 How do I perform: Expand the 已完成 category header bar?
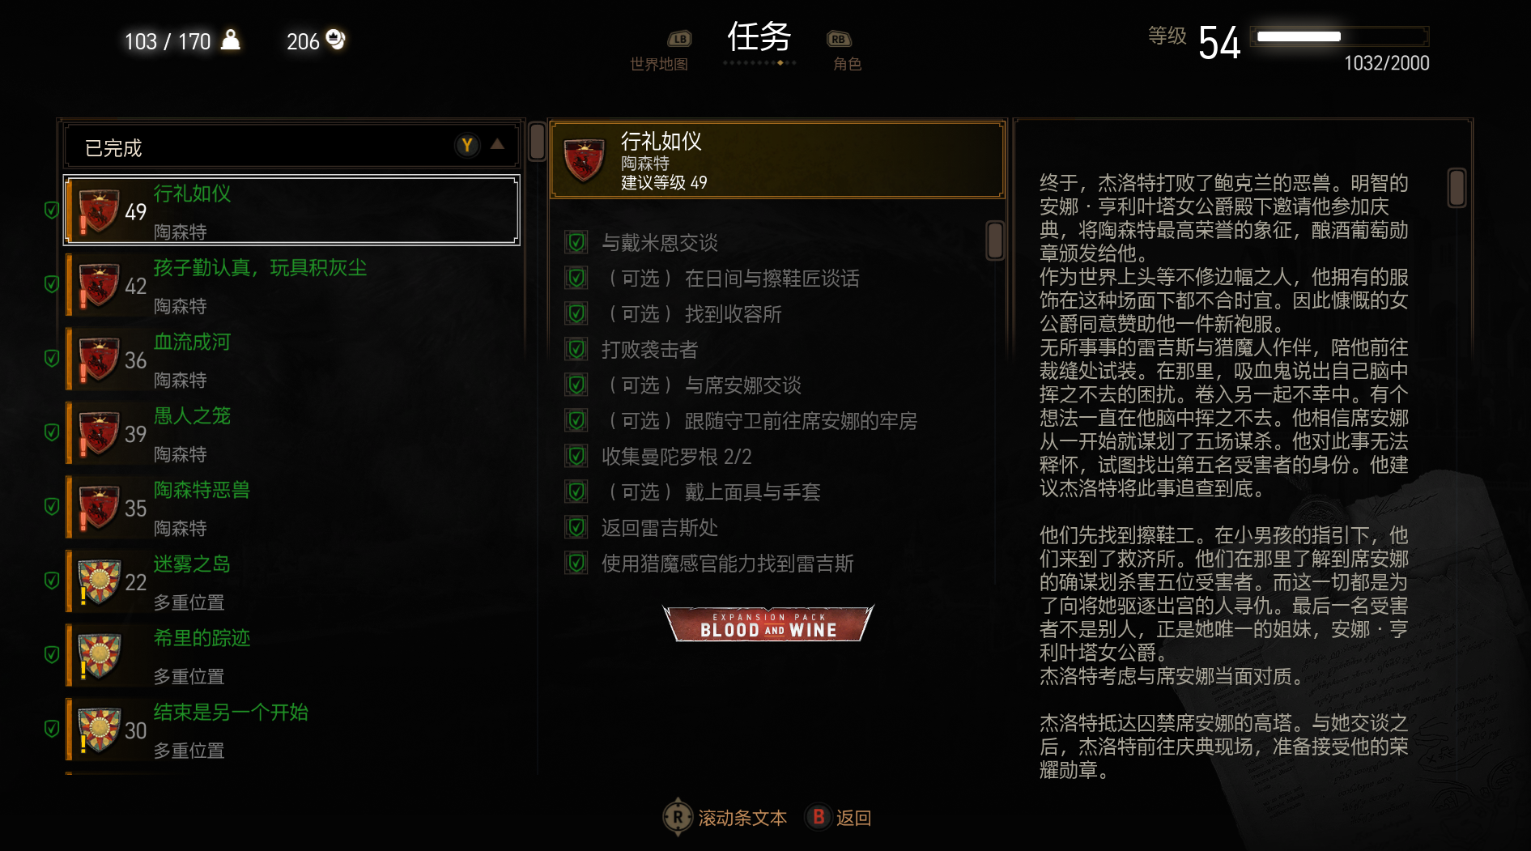291,147
